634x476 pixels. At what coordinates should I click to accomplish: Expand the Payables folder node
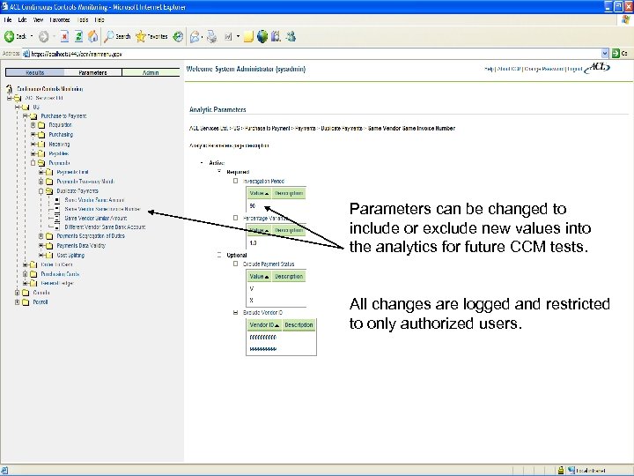tap(33, 153)
